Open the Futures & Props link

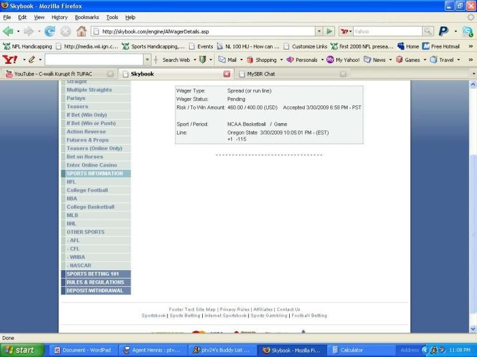pyautogui.click(x=88, y=140)
